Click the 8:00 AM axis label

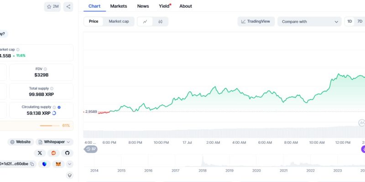pos(291,142)
